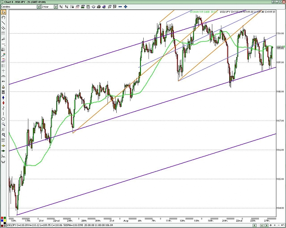Select the hand pan tool
Screen dimensions: 286x228
tap(3, 18)
